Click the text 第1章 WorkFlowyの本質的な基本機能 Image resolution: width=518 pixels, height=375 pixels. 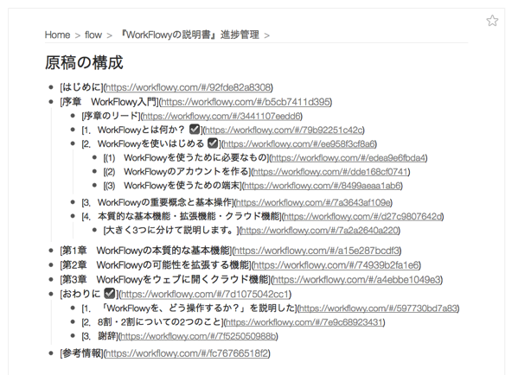146,251
